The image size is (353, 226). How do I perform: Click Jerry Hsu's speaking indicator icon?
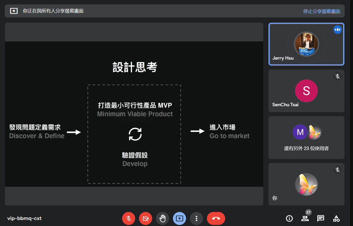pos(337,30)
